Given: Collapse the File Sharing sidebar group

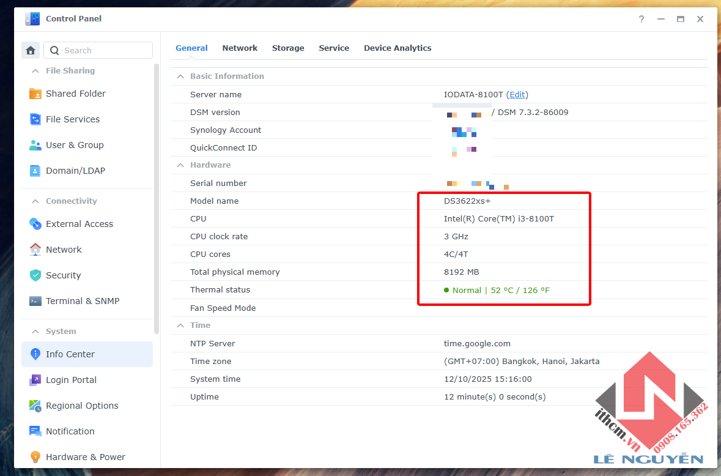Looking at the screenshot, I should [x=35, y=70].
